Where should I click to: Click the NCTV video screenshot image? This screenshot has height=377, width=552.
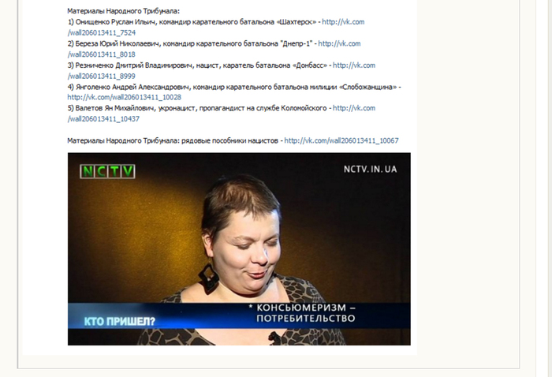239,249
